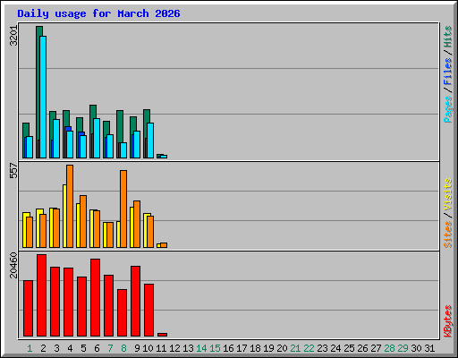Click the hits axis value 3201

pos(13,36)
